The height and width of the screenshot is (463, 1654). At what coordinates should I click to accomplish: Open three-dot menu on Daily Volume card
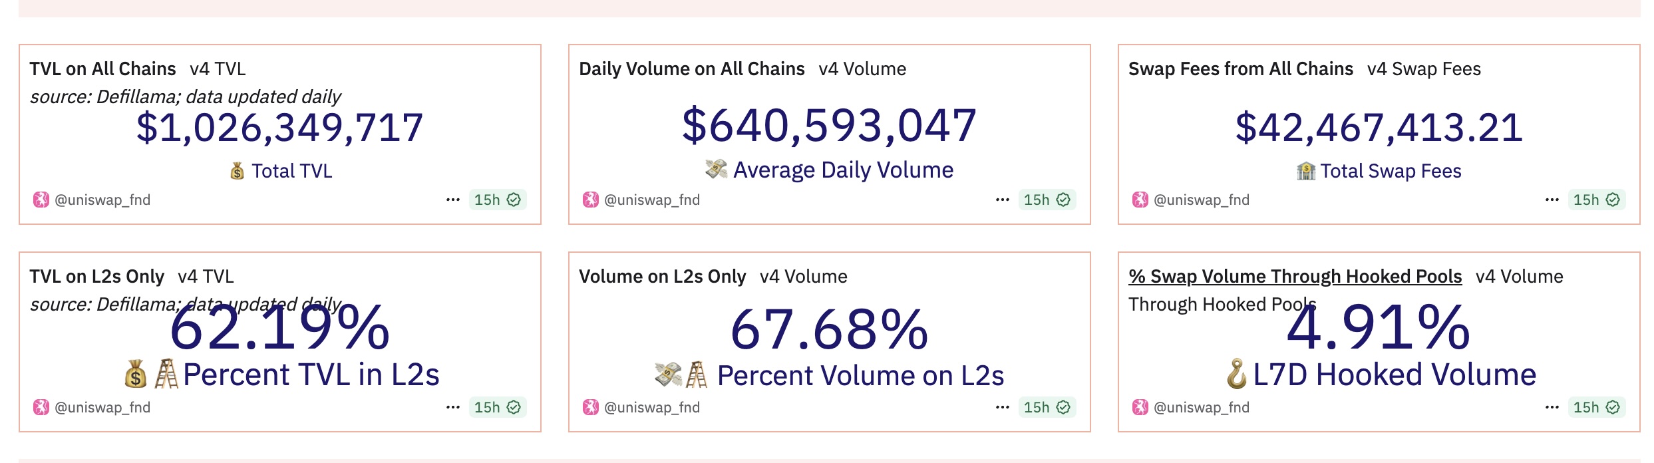[x=1003, y=200]
